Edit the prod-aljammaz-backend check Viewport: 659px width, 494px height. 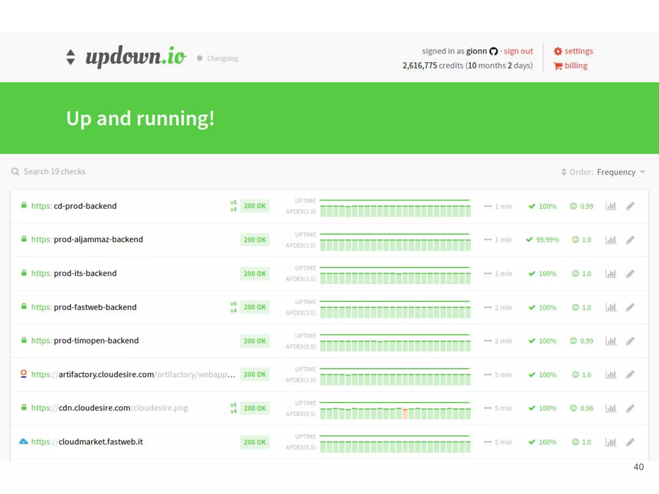630,240
